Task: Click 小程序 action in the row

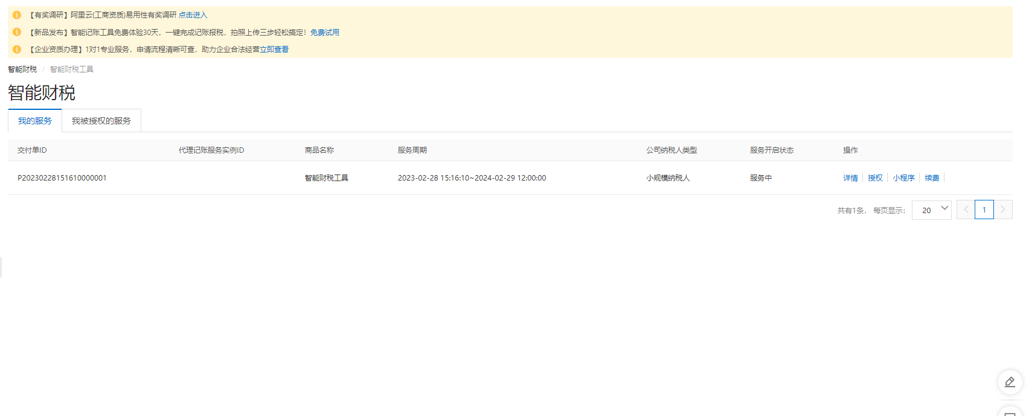Action: click(904, 178)
